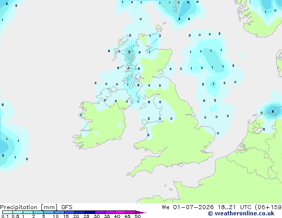The height and width of the screenshot is (218, 282).
Task: Click the '40' legend scale label
Action: 117,216
